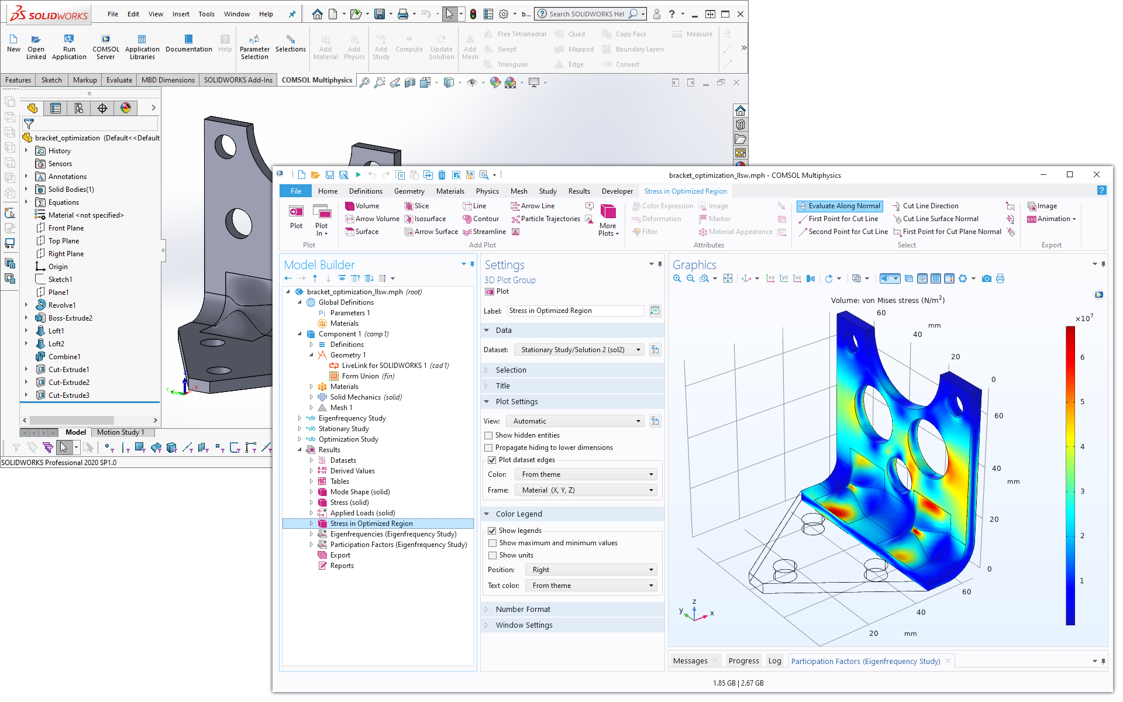Screen dimensions: 1123x702
Task: Open the Physics ribbon tab in COMSOL
Action: click(x=487, y=191)
